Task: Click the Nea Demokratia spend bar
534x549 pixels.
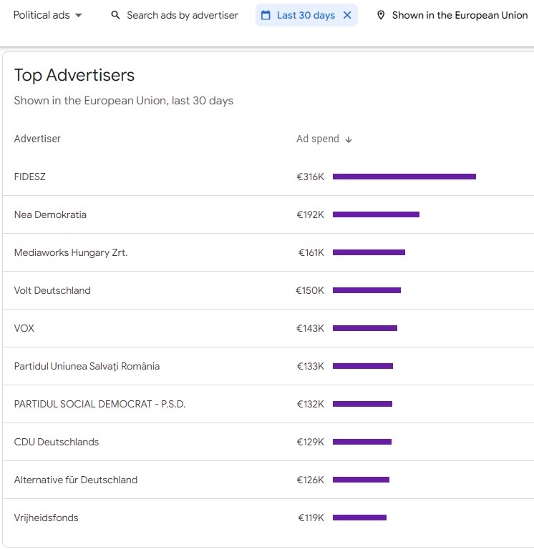Action: coord(376,214)
